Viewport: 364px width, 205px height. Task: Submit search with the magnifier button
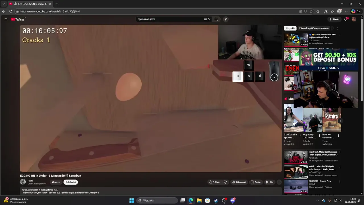(216, 19)
